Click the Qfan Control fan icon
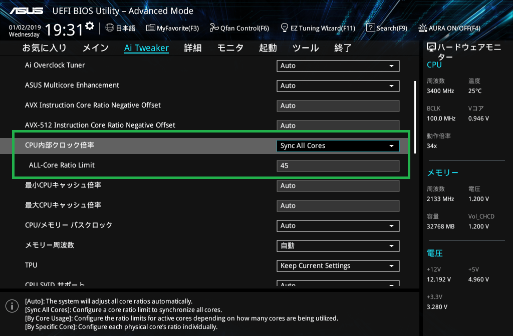This screenshot has width=513, height=336. [214, 28]
